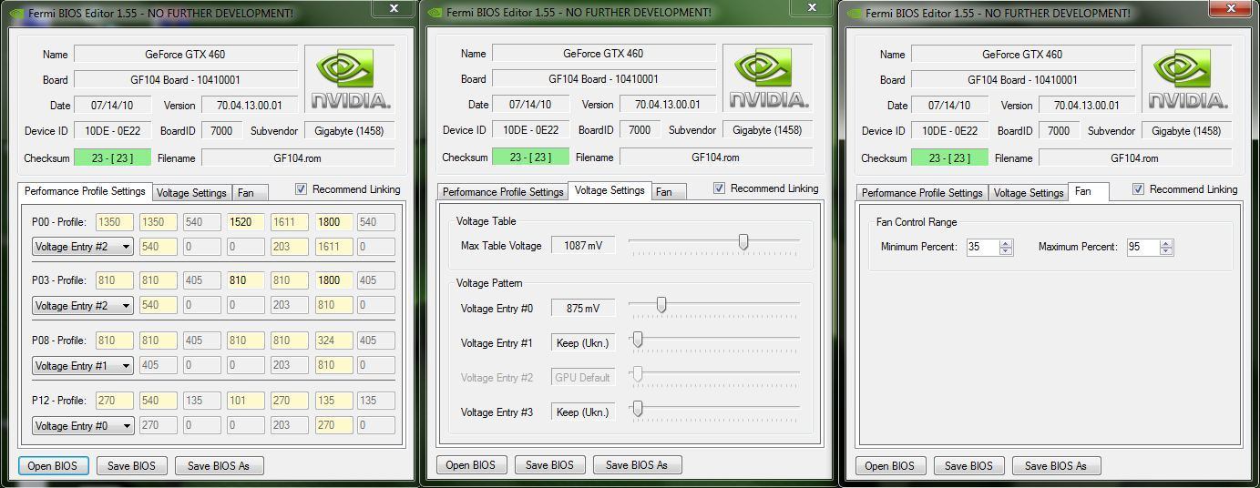Click Save BIOS in the left window

pyautogui.click(x=132, y=465)
